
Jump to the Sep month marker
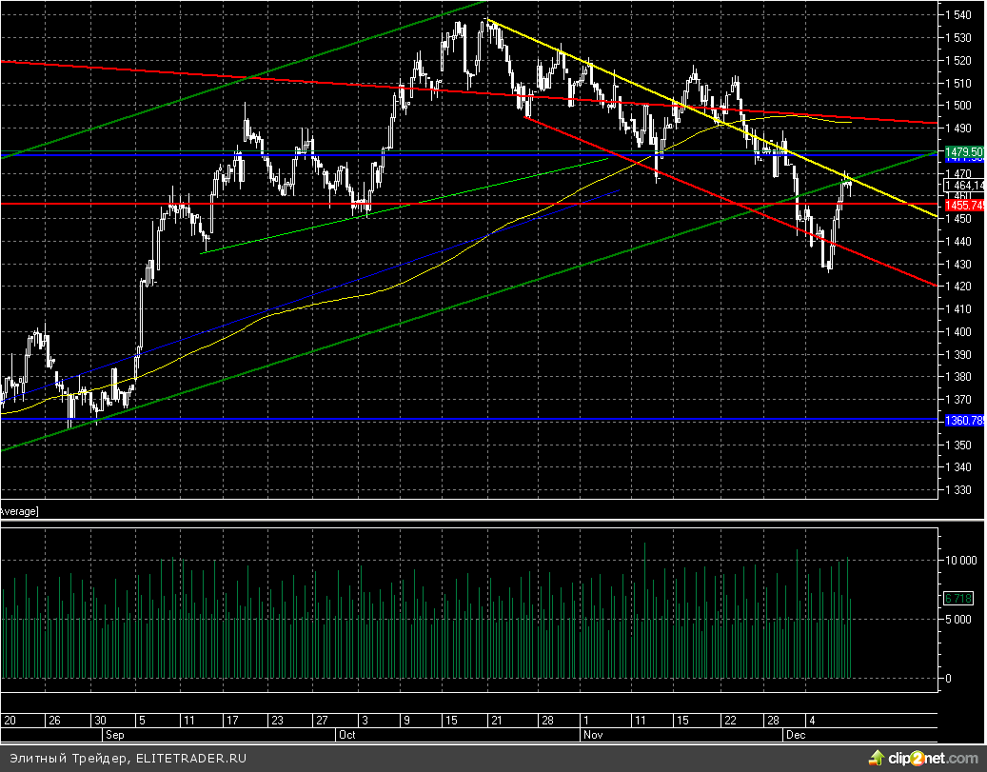tap(112, 736)
